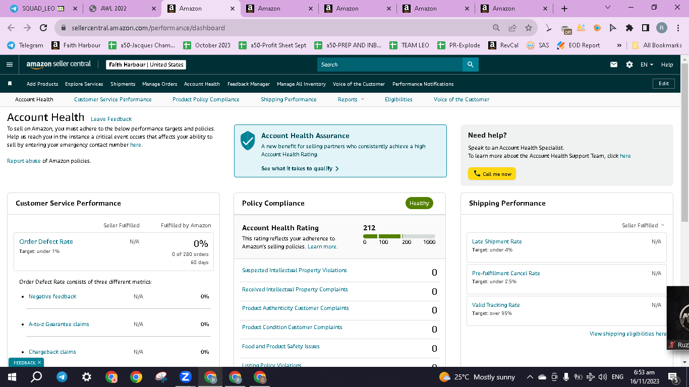Viewport: 689px width, 387px height.
Task: Open the Chrome profile avatar R
Action: [x=662, y=28]
